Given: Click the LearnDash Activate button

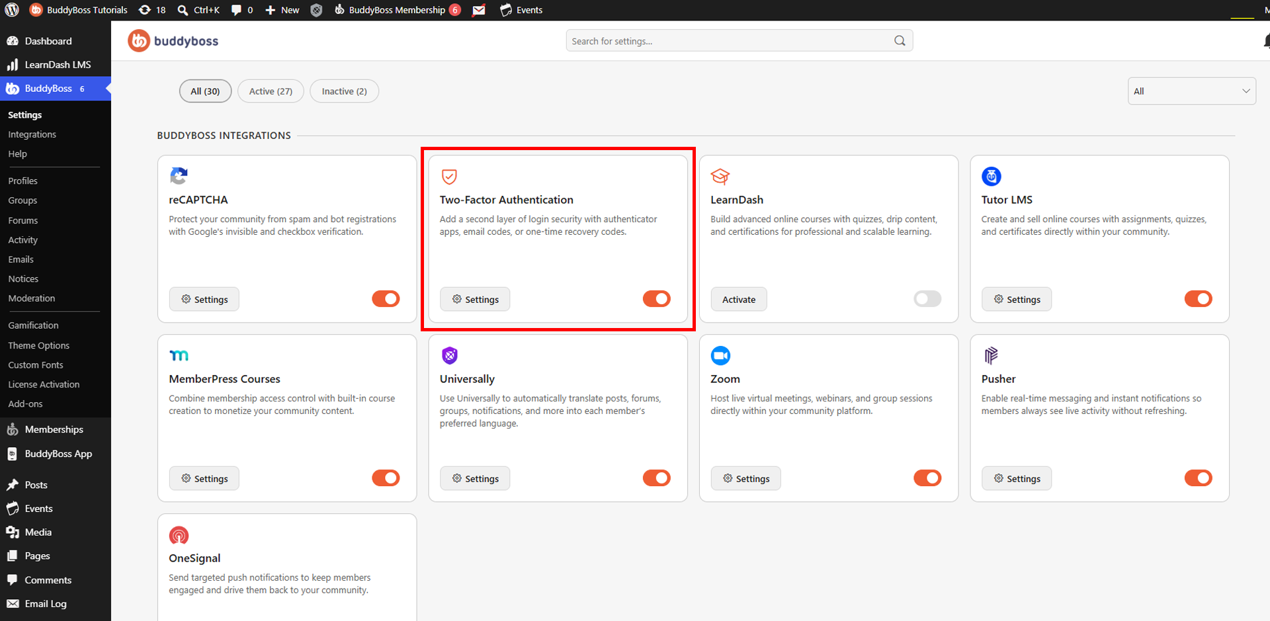Looking at the screenshot, I should [738, 300].
